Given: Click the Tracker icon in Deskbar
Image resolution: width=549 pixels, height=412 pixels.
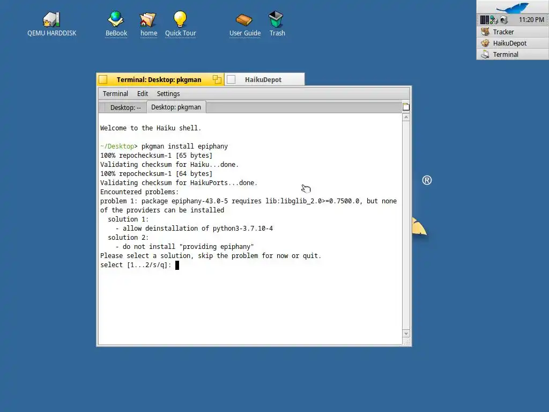Looking at the screenshot, I should coord(485,32).
